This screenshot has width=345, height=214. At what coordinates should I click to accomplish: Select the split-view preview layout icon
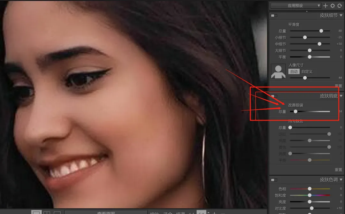pyautogui.click(x=47, y=213)
